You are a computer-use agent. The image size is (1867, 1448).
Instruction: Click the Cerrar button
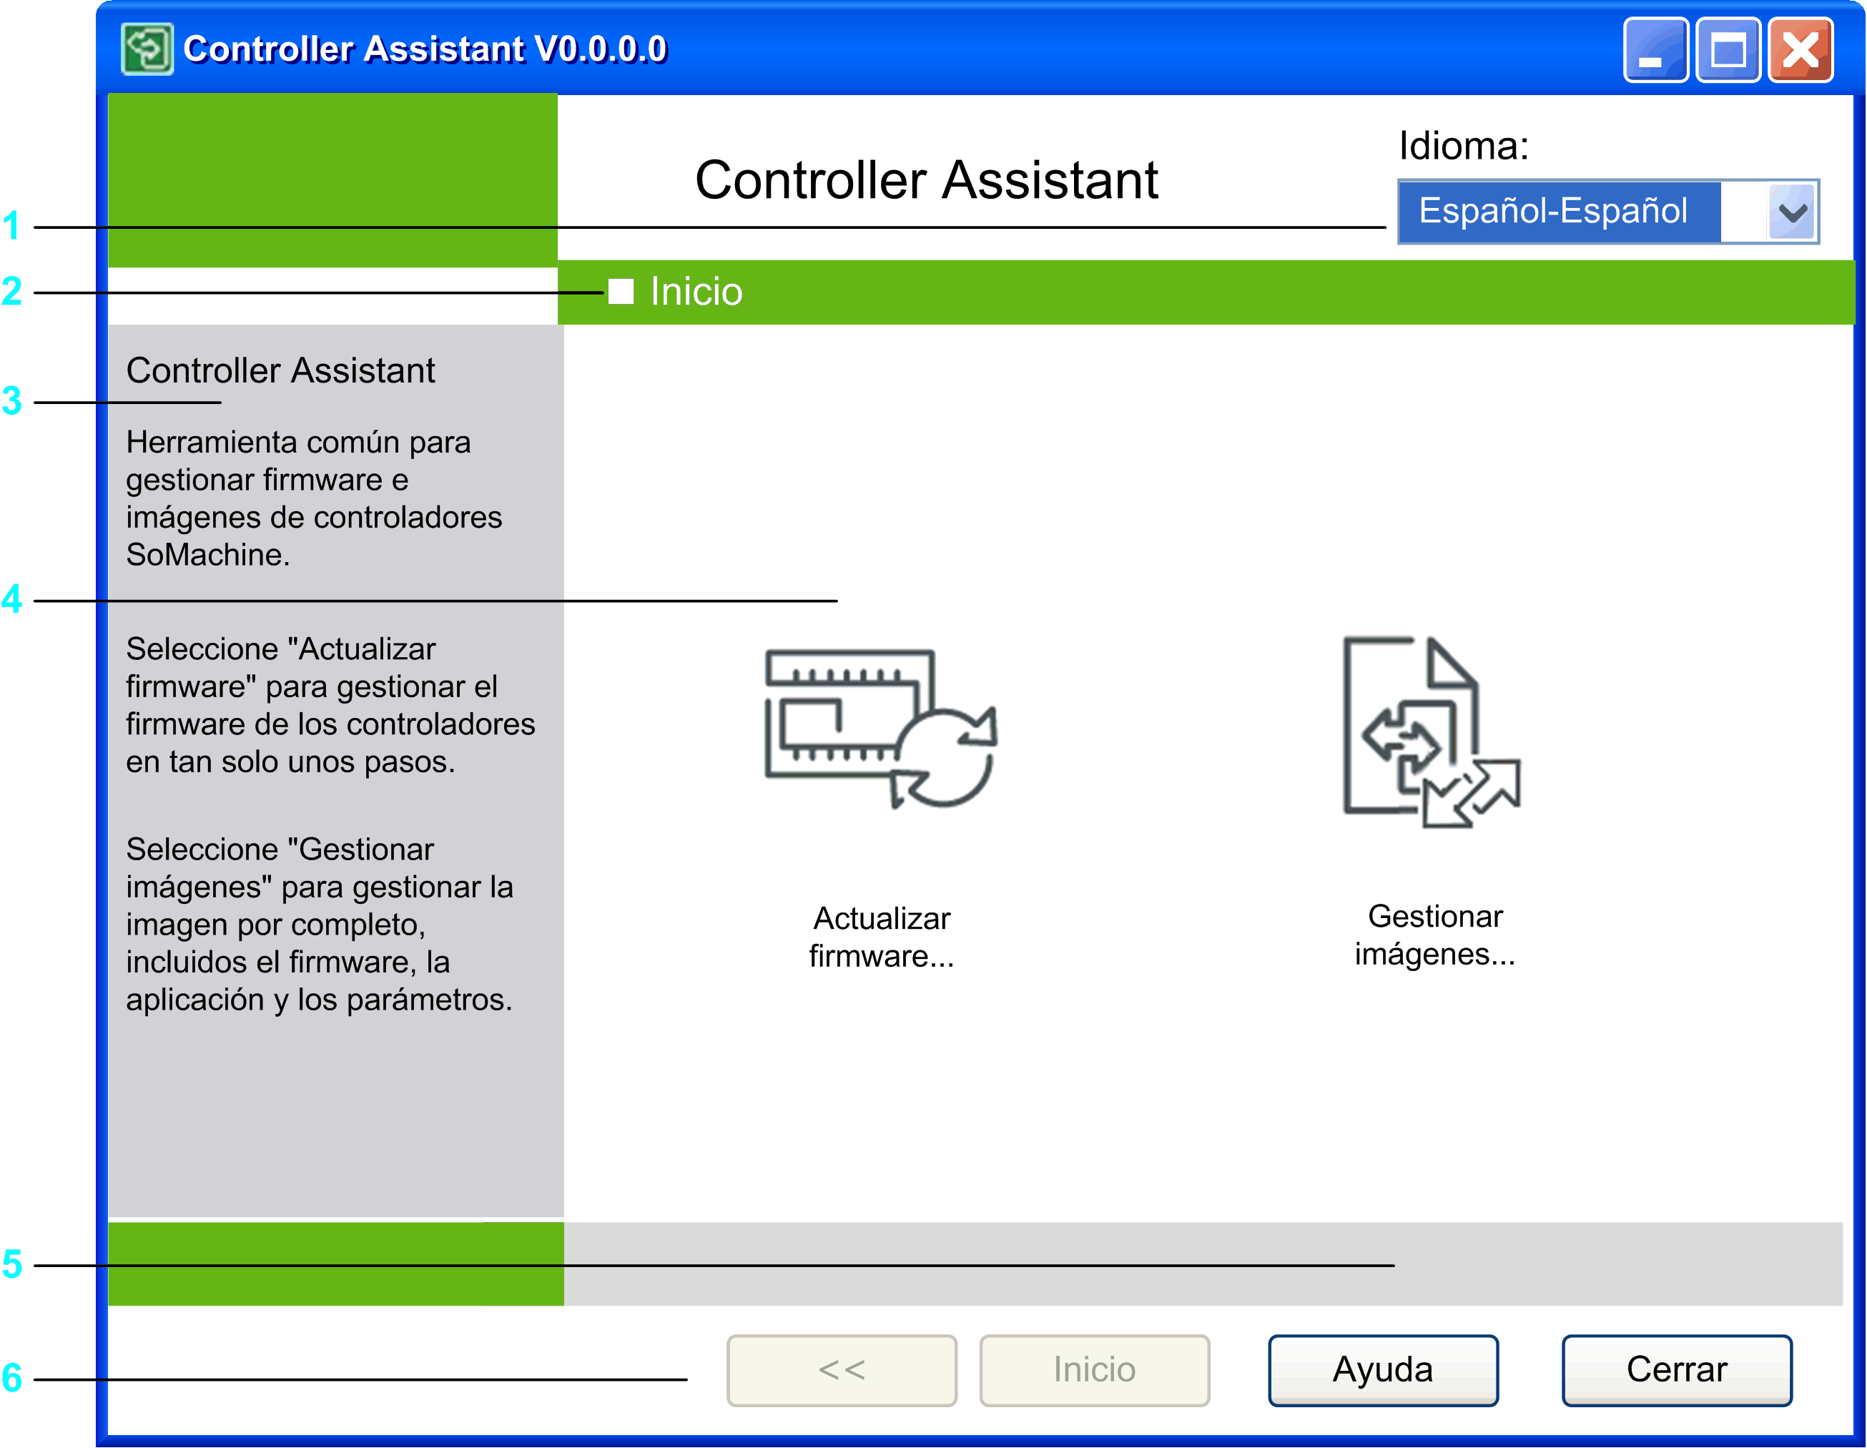pos(1676,1369)
